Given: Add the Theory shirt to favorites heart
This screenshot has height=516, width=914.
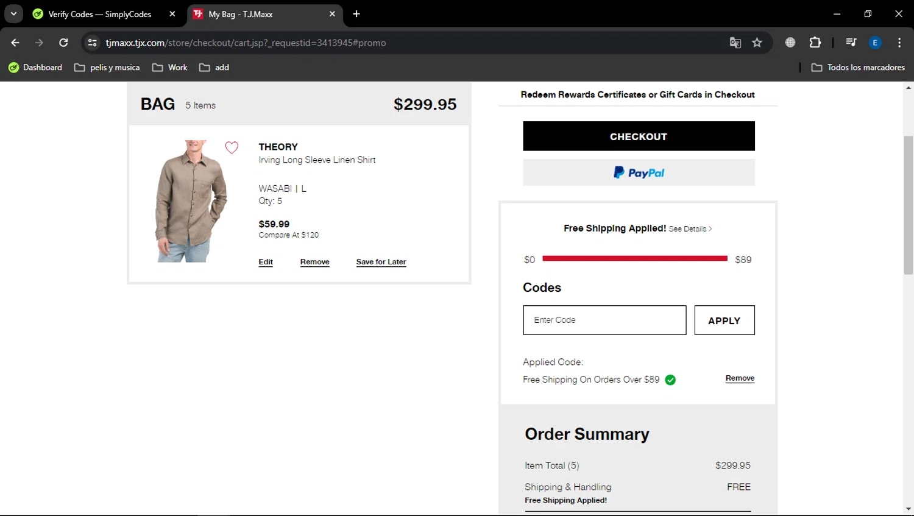Looking at the screenshot, I should tap(232, 147).
